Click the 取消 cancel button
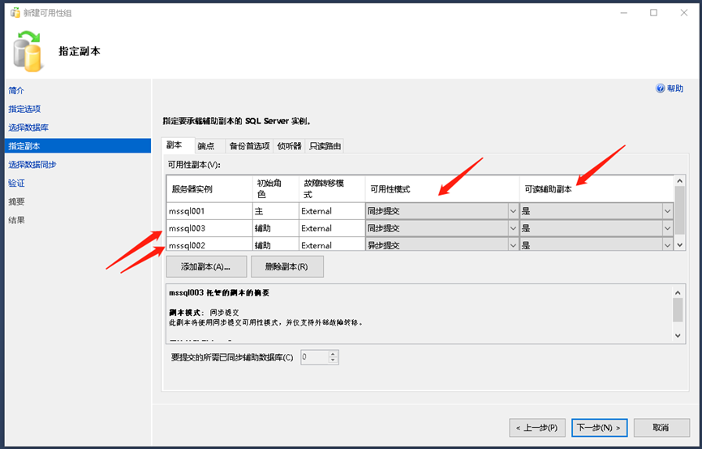Viewport: 702px width, 449px height. tap(661, 428)
